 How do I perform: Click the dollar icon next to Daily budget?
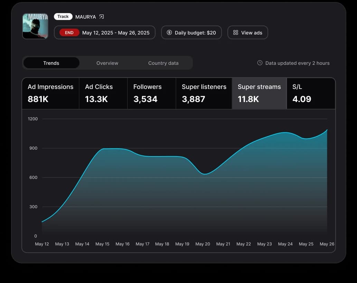pyautogui.click(x=169, y=32)
